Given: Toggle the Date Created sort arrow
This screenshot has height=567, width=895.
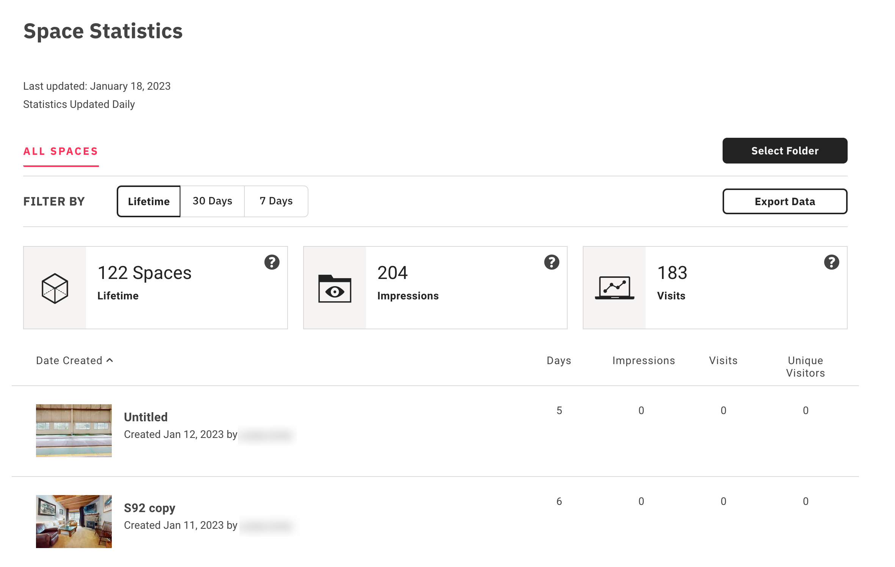Looking at the screenshot, I should point(110,360).
